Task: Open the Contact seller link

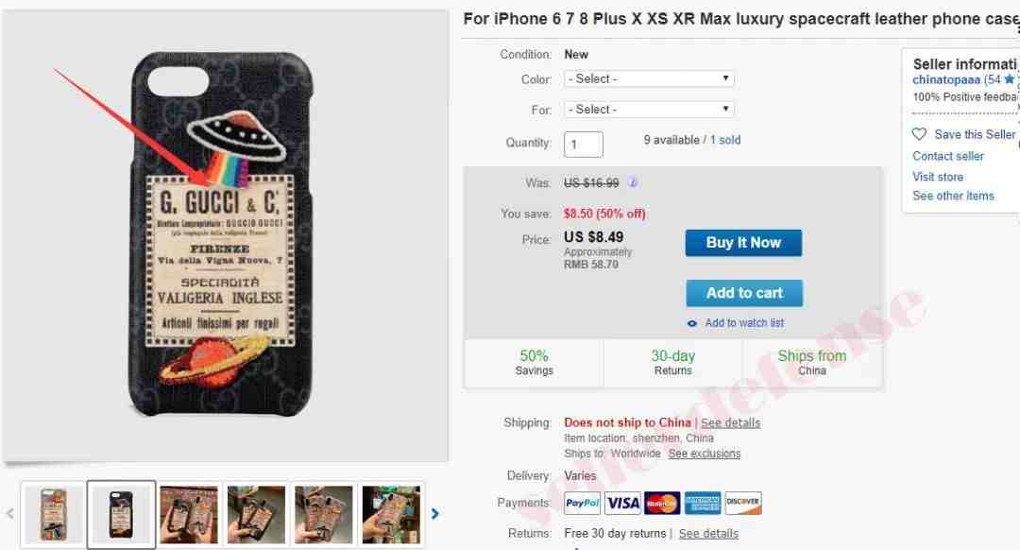Action: (x=948, y=156)
